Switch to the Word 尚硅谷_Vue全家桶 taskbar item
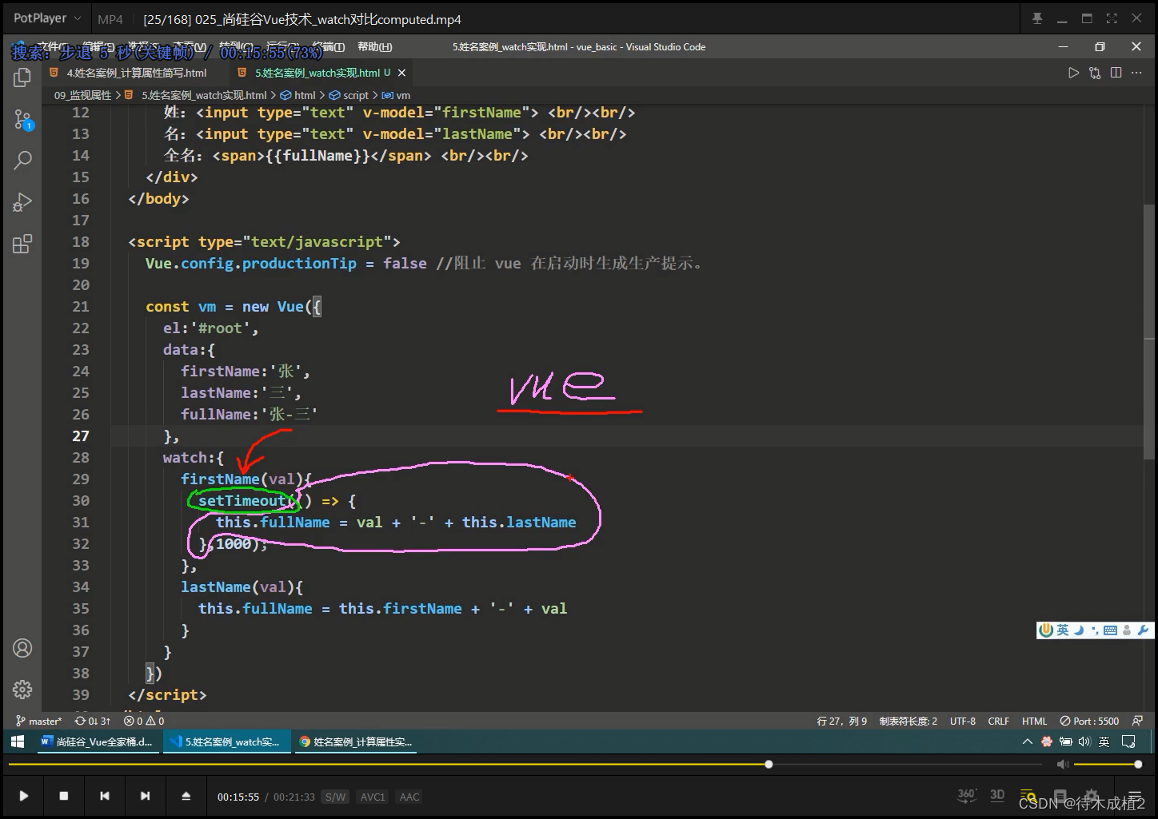 (x=97, y=741)
